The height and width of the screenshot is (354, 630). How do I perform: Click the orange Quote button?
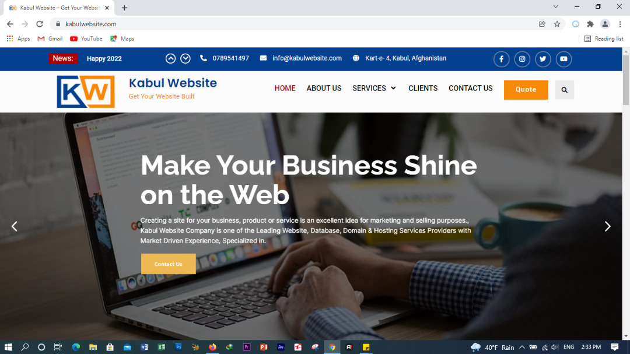point(526,90)
